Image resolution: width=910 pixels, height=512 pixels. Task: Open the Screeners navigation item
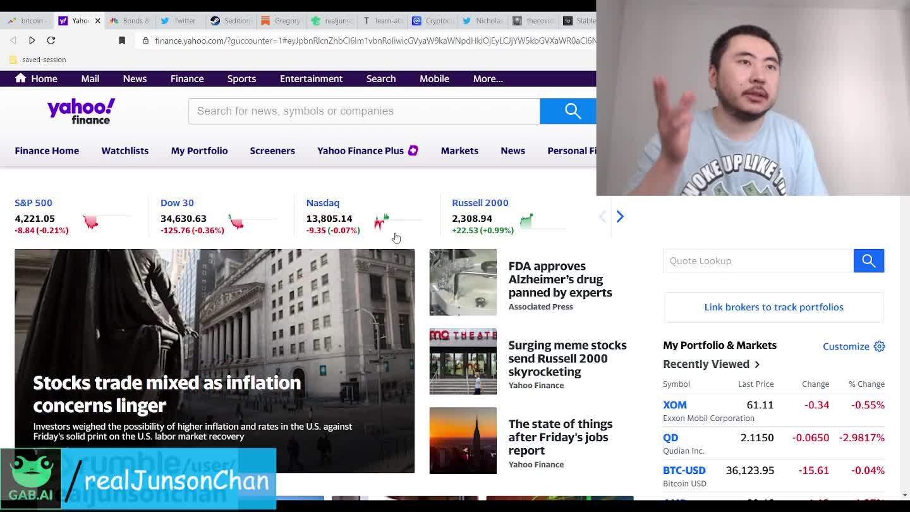272,150
